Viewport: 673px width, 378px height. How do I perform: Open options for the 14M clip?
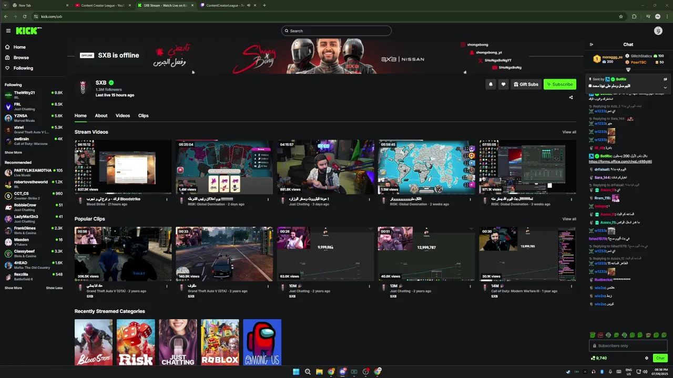pyautogui.click(x=572, y=286)
